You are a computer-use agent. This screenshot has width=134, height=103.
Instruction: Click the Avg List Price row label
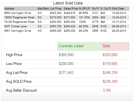pyautogui.click(x=17, y=73)
